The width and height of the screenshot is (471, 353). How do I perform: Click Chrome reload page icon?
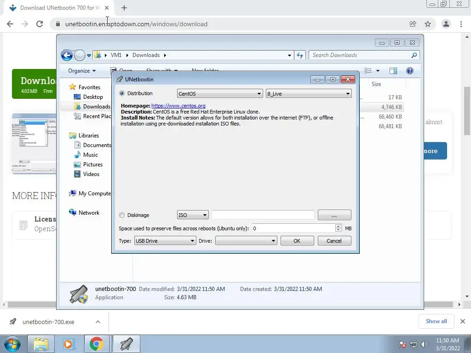click(x=40, y=24)
